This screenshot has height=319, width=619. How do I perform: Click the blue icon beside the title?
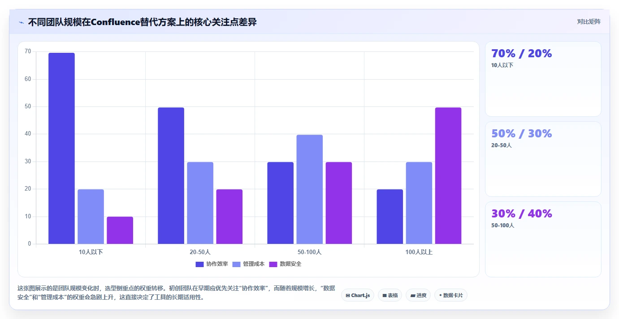click(21, 22)
